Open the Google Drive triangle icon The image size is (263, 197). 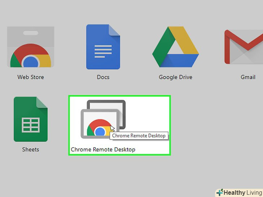(x=176, y=47)
